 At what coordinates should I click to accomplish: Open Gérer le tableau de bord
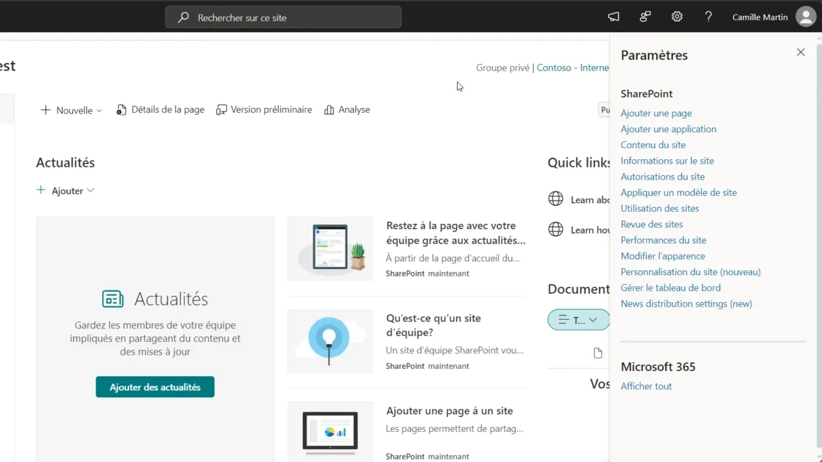pos(670,288)
